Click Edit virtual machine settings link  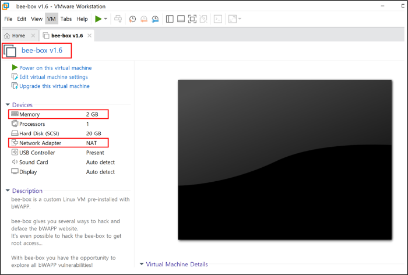(x=54, y=77)
